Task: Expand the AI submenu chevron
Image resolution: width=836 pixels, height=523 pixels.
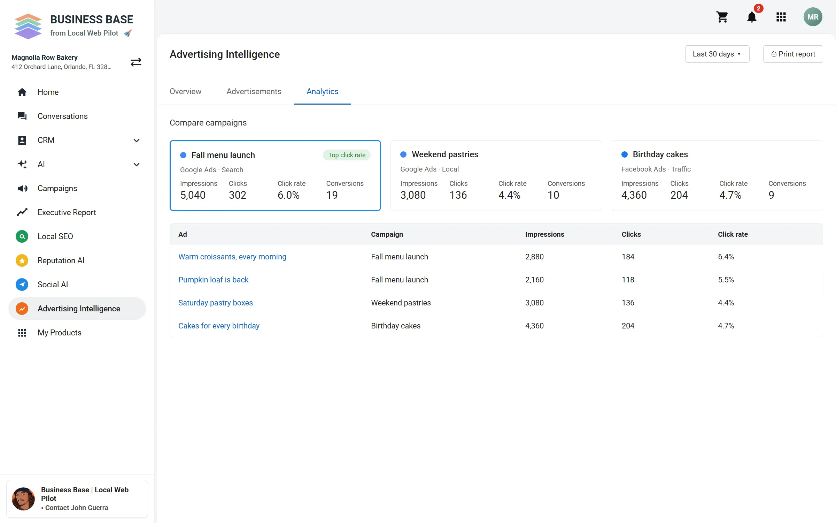Action: coord(137,164)
